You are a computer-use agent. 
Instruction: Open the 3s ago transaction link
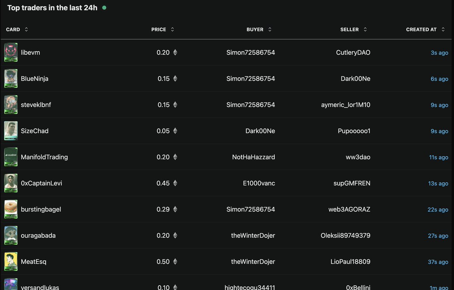[439, 53]
